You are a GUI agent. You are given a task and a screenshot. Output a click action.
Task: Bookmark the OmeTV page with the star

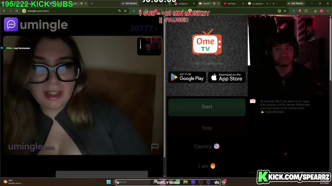(285, 11)
